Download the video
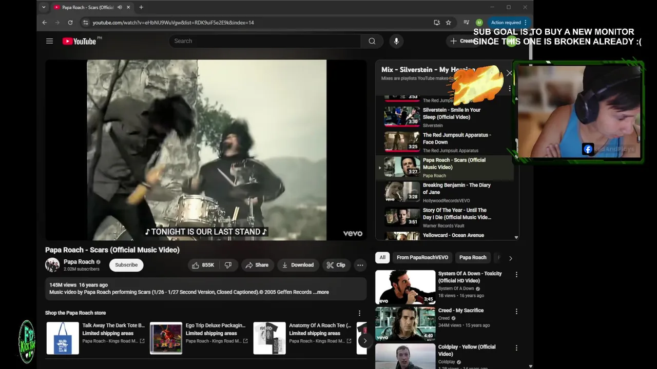657x369 pixels. pyautogui.click(x=298, y=265)
